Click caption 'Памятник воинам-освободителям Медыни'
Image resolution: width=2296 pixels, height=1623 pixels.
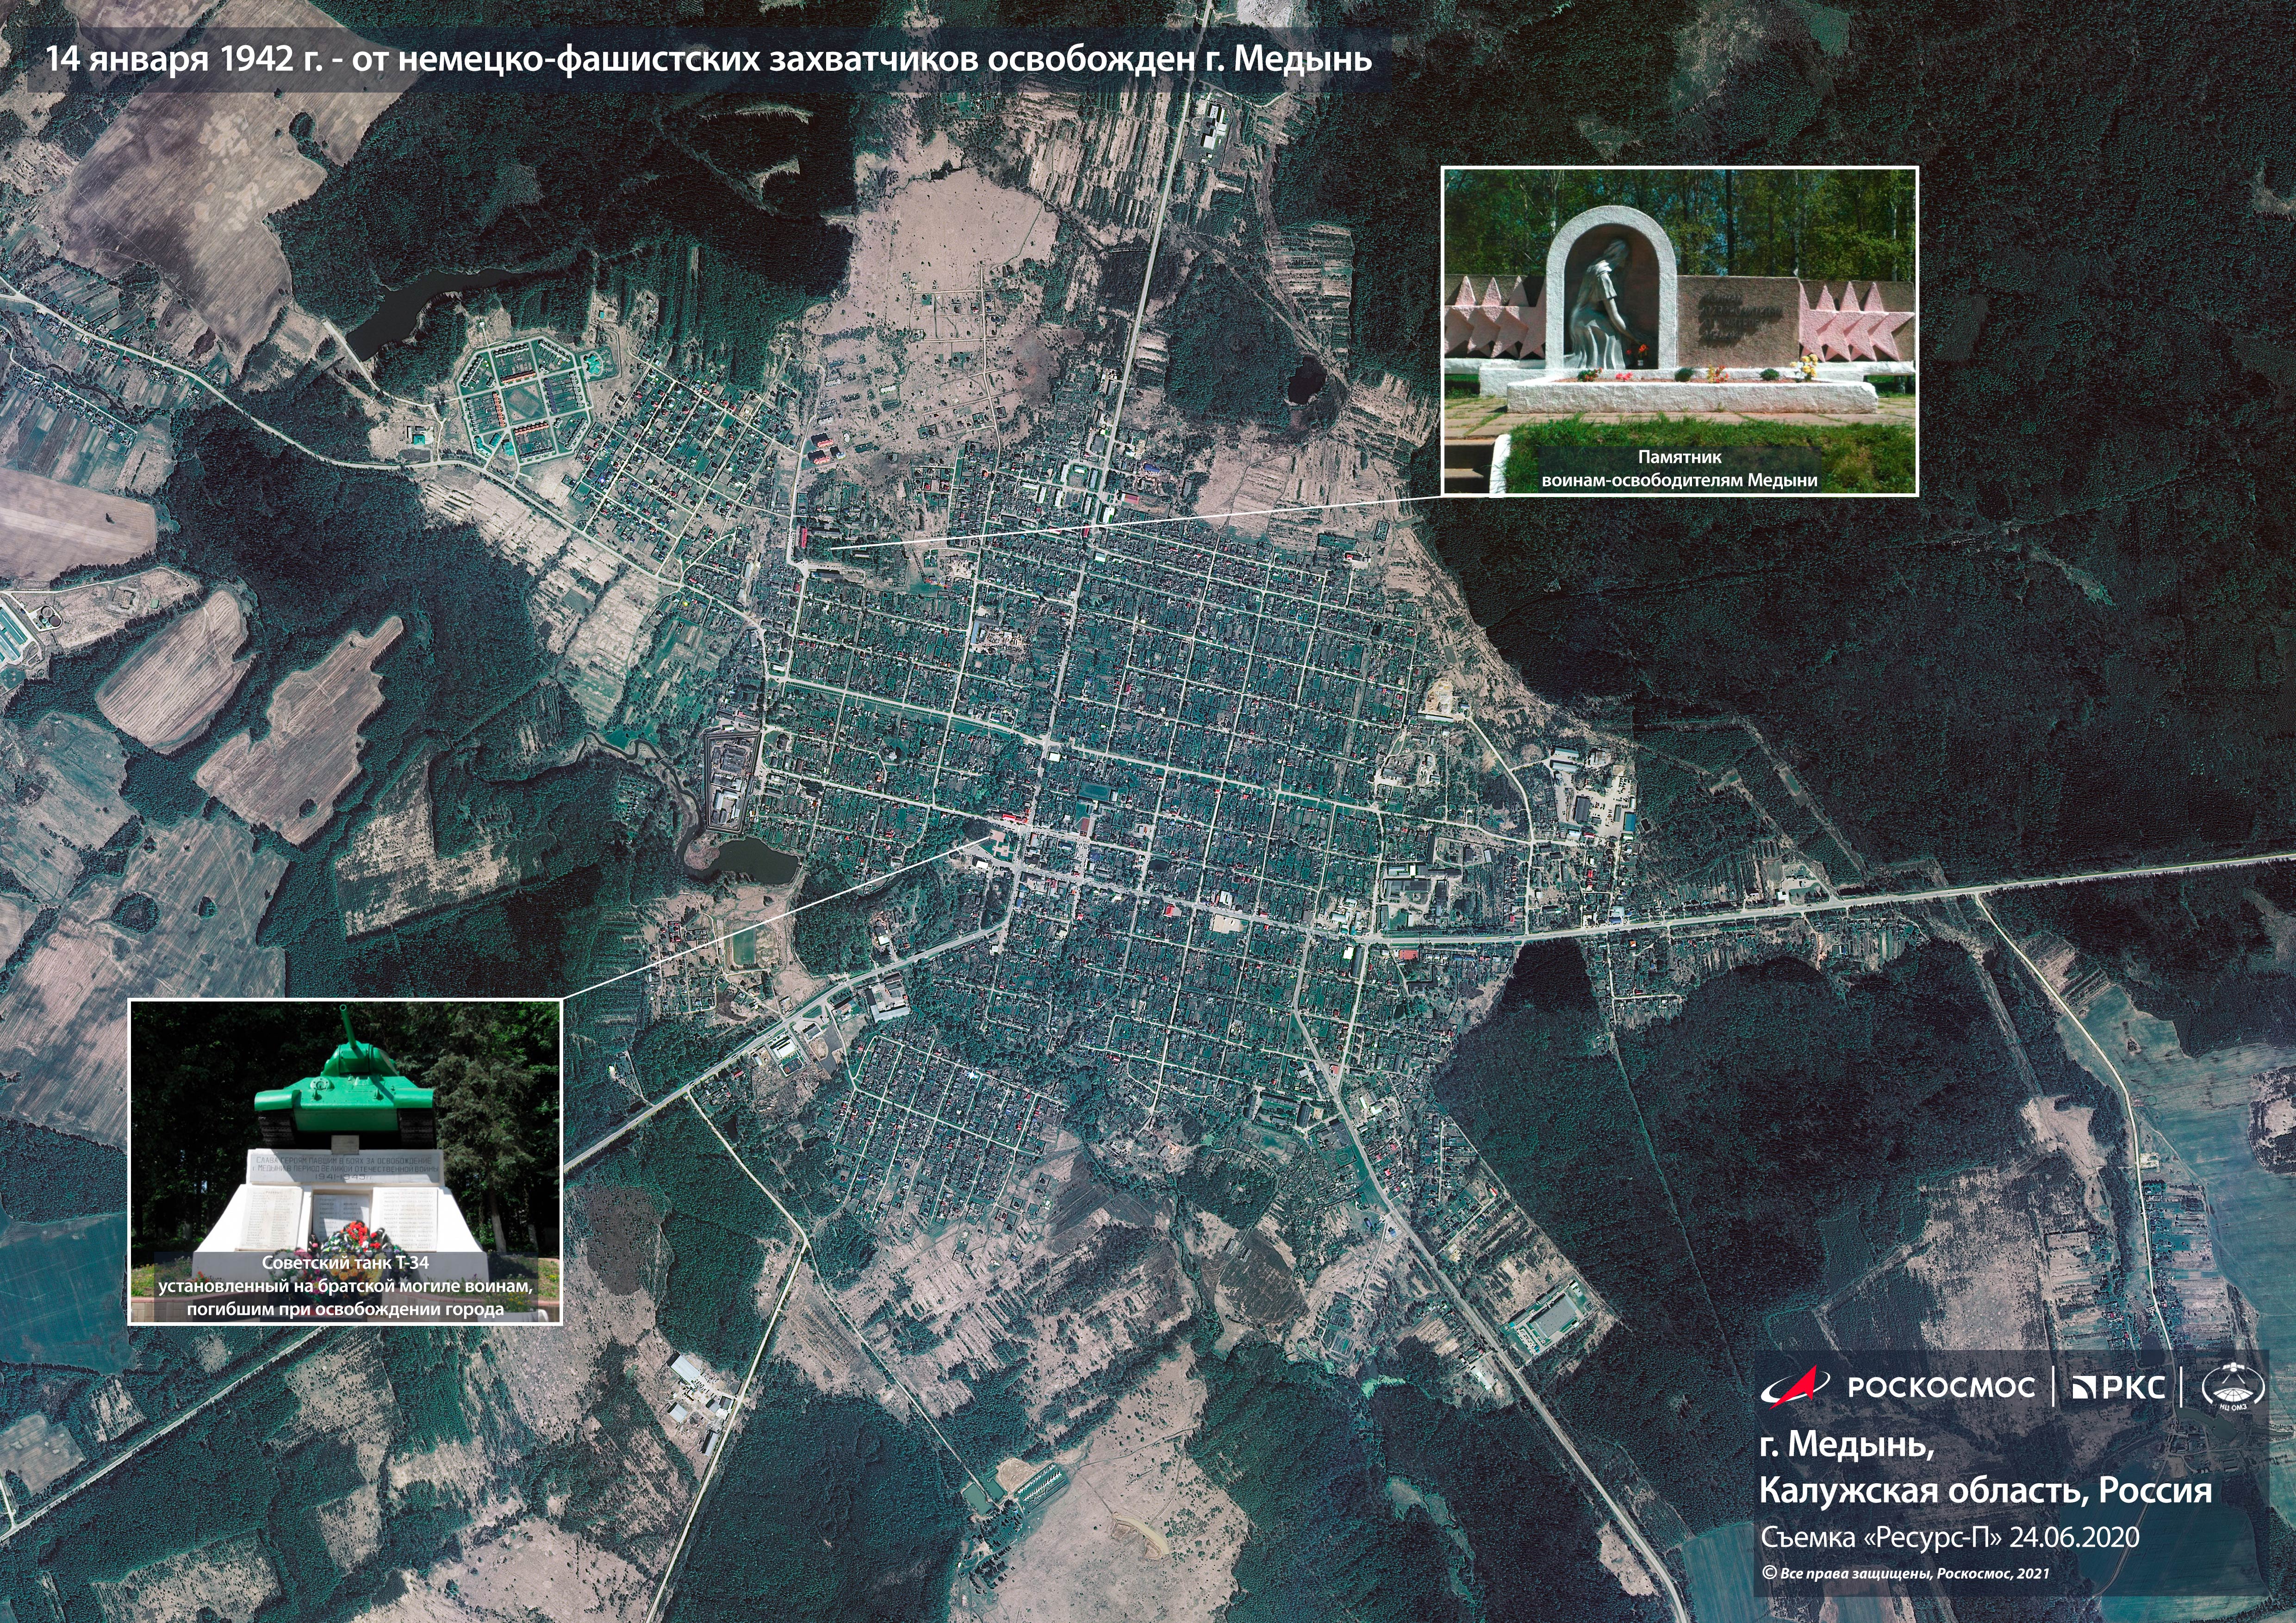coord(1679,468)
